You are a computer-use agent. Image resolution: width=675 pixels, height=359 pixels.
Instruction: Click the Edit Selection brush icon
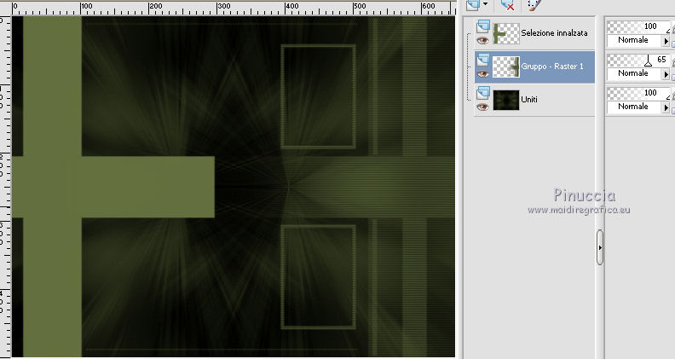[x=534, y=5]
